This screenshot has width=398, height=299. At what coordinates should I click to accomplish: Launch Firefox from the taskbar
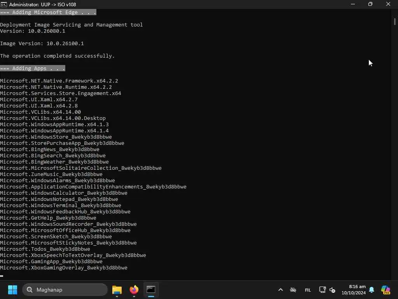point(134,290)
